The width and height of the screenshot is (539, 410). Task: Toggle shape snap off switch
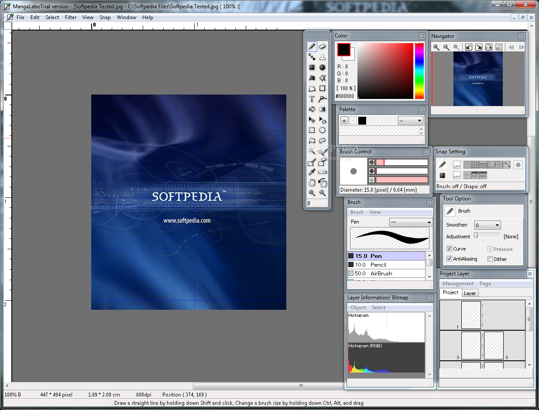pyautogui.click(x=457, y=175)
